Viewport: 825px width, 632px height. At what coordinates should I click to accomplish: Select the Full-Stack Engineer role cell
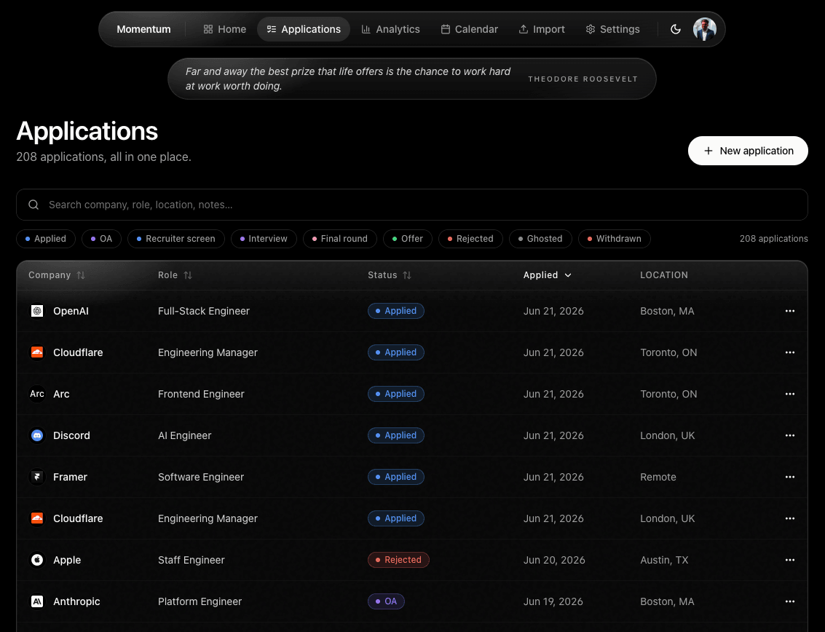pos(204,311)
